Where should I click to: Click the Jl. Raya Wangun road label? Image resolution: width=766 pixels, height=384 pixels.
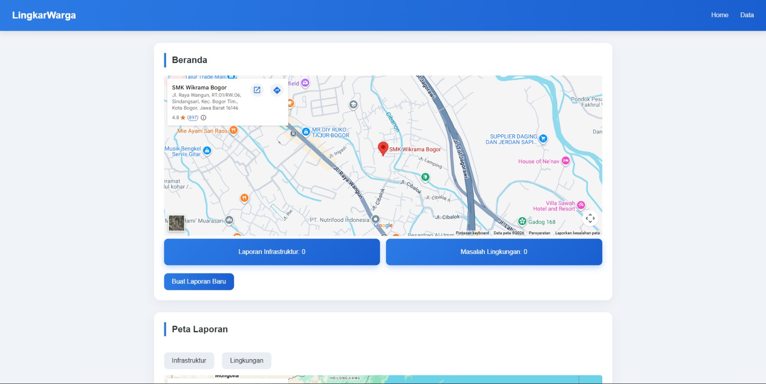click(348, 182)
